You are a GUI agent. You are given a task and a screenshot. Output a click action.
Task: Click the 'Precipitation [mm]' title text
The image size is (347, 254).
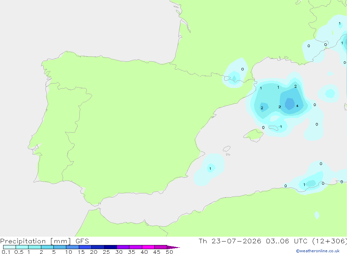click(x=35, y=241)
